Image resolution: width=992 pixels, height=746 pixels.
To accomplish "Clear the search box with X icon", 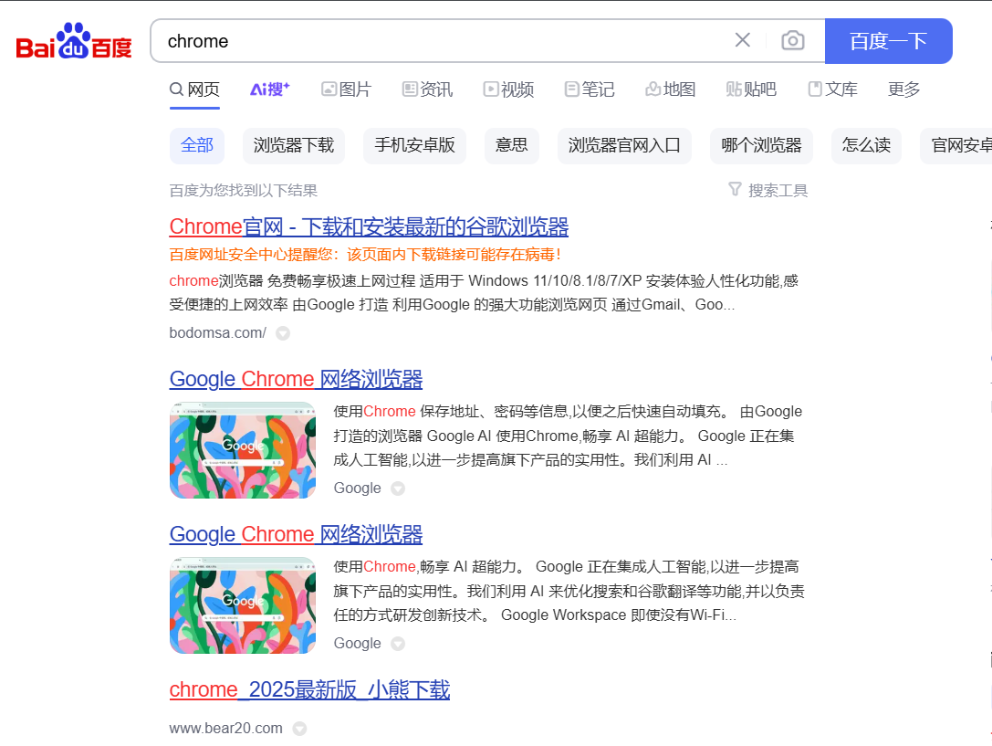I will click(x=743, y=40).
